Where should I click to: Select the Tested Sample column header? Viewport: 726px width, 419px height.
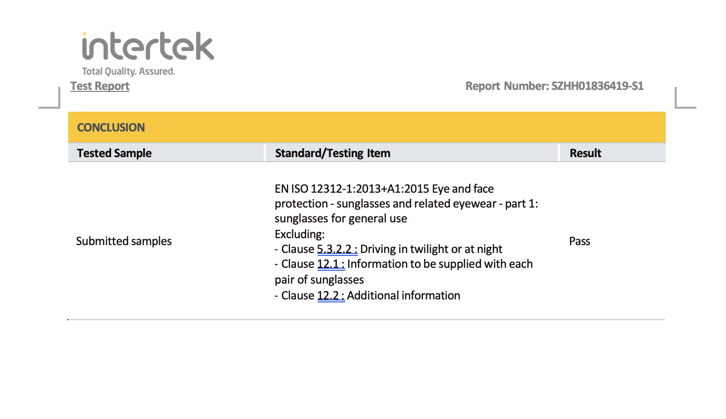coord(114,153)
